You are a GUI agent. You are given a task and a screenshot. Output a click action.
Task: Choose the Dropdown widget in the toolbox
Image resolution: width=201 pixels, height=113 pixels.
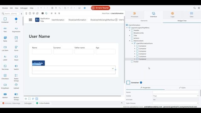click(5, 86)
